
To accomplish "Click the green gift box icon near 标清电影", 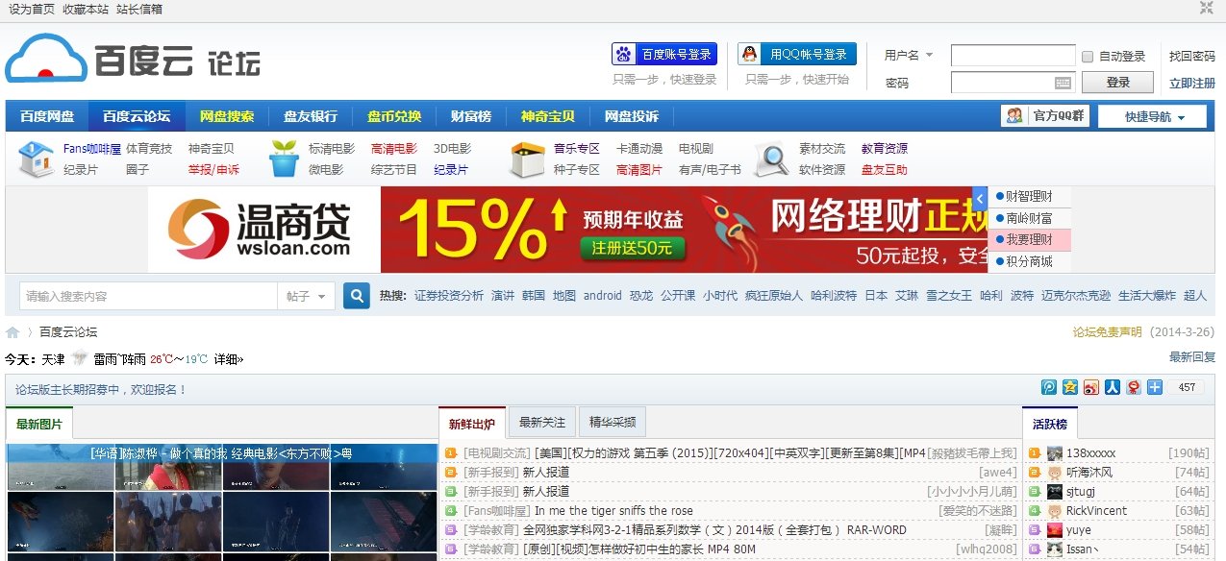I will (x=283, y=161).
